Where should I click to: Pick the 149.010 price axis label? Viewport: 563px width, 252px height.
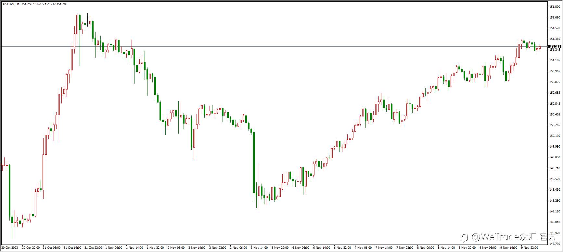(x=555, y=222)
